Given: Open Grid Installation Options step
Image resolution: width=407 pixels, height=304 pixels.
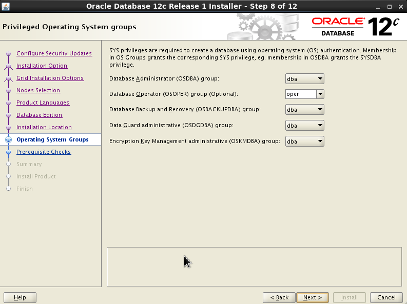Looking at the screenshot, I should (50, 78).
